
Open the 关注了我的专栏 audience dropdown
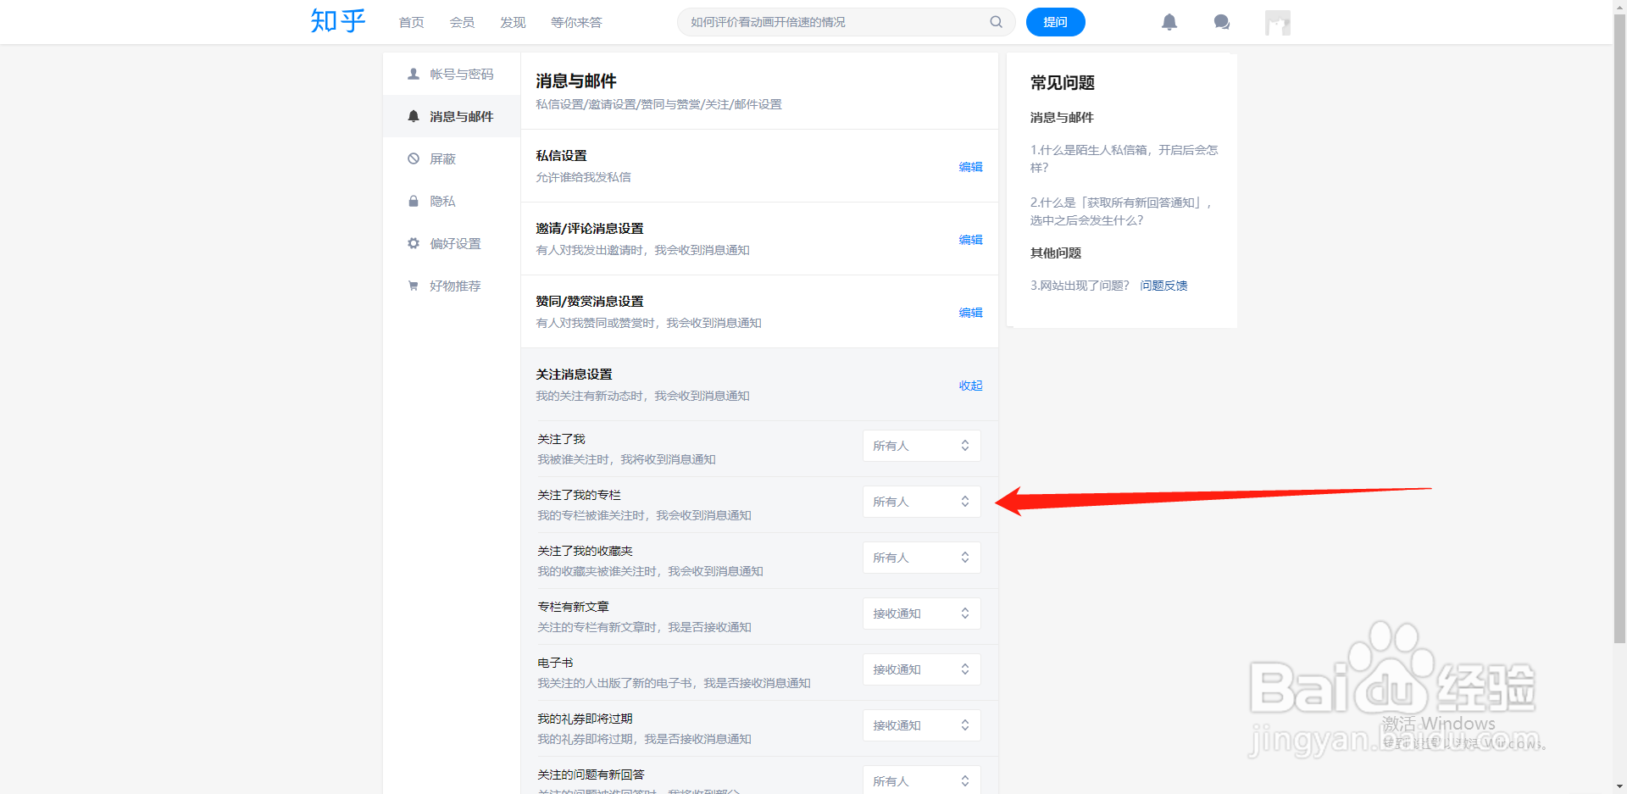coord(921,501)
